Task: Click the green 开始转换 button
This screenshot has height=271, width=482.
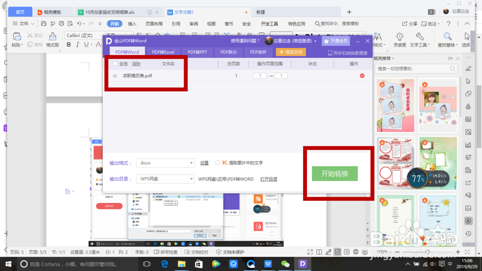Action: (x=335, y=174)
